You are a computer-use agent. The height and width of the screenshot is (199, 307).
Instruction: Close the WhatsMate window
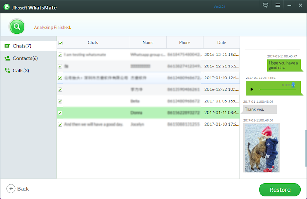pos(301,5)
